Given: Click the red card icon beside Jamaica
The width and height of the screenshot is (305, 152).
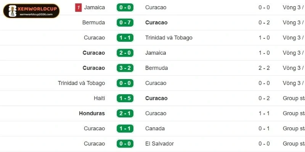Looking at the screenshot, I should pyautogui.click(x=78, y=7).
